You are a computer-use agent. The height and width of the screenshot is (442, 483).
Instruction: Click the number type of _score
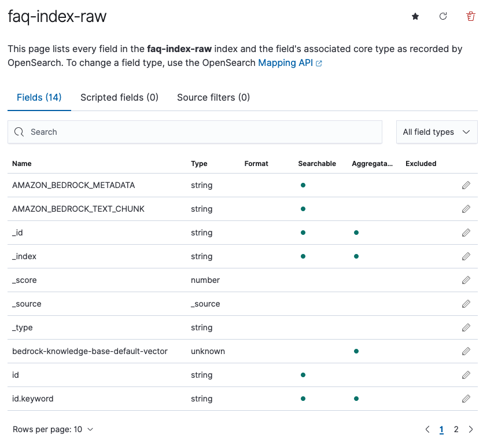point(205,280)
